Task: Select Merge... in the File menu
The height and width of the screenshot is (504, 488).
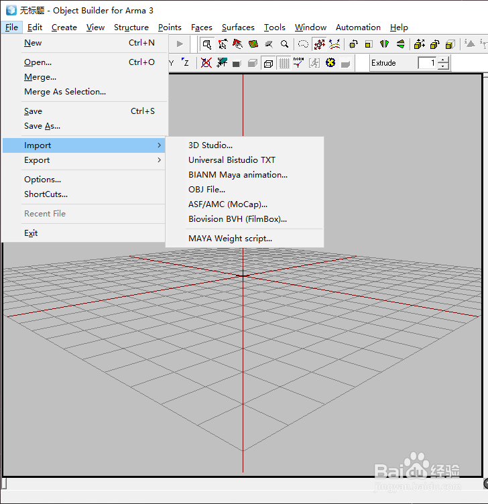Action: tap(85, 77)
